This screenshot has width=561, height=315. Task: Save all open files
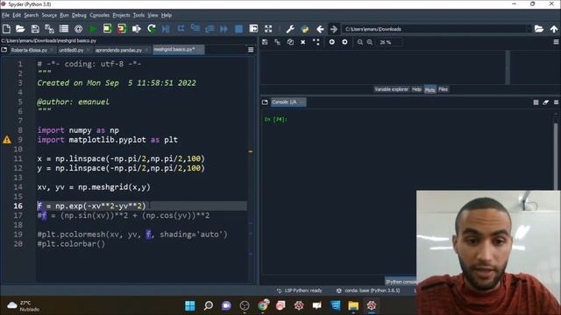click(x=49, y=29)
